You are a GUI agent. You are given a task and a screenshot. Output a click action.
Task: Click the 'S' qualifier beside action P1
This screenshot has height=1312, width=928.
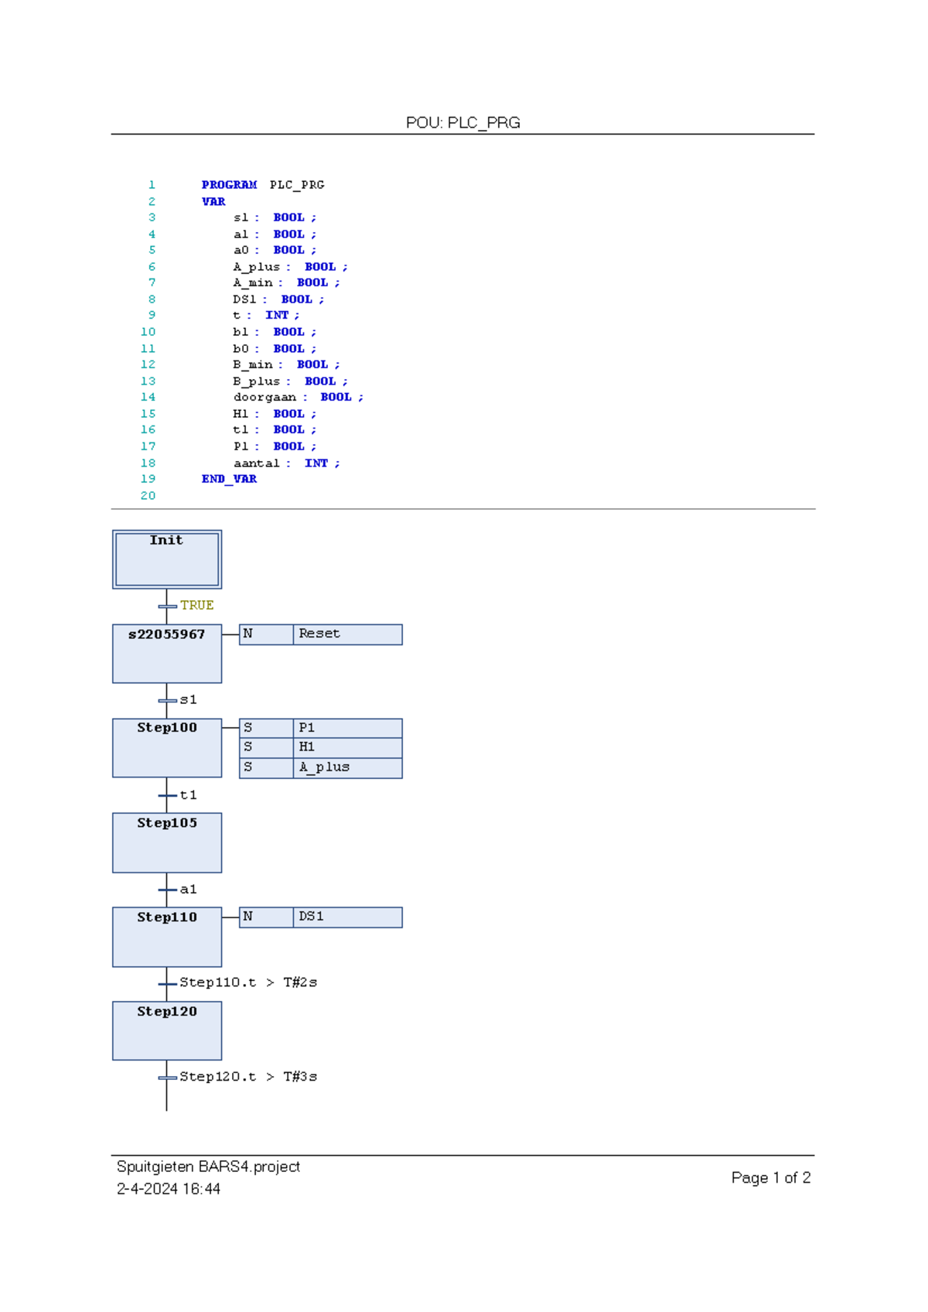(266, 728)
